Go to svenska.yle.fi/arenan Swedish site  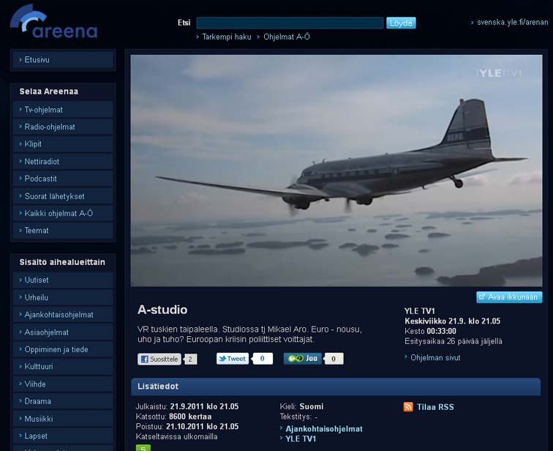[511, 23]
